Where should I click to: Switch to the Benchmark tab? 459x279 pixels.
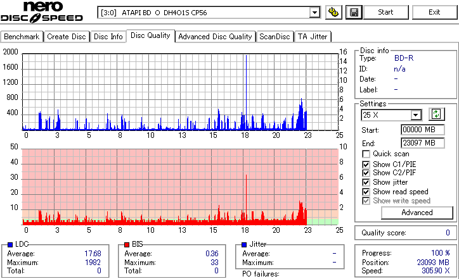22,37
